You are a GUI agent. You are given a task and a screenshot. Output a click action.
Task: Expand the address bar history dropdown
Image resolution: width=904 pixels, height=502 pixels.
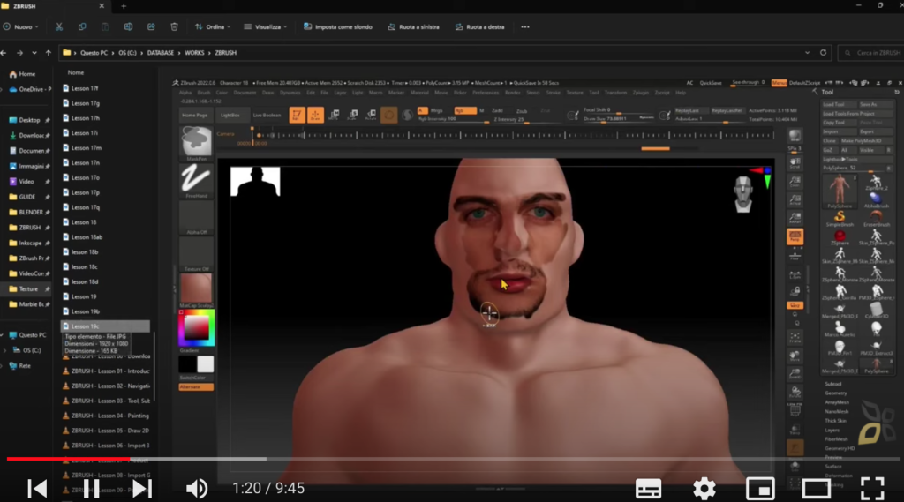807,52
